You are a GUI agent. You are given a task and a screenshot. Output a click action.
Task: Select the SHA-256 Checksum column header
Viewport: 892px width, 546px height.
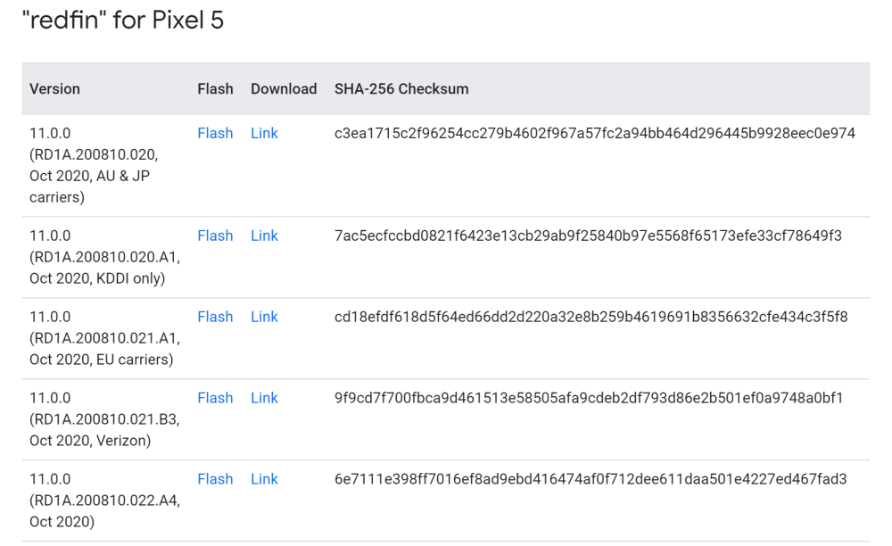pyautogui.click(x=401, y=89)
